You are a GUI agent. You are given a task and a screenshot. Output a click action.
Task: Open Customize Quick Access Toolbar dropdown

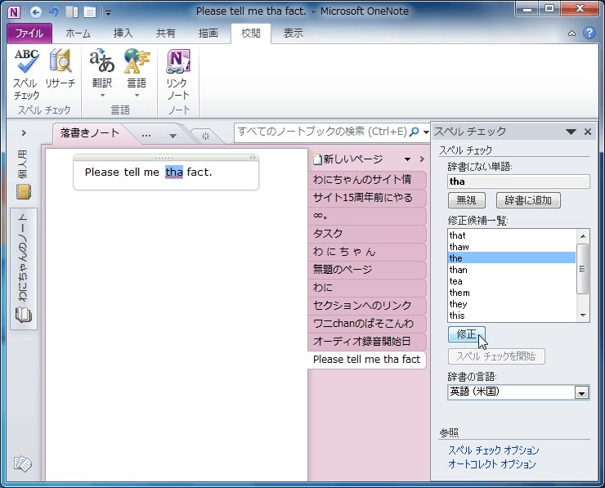tap(109, 13)
